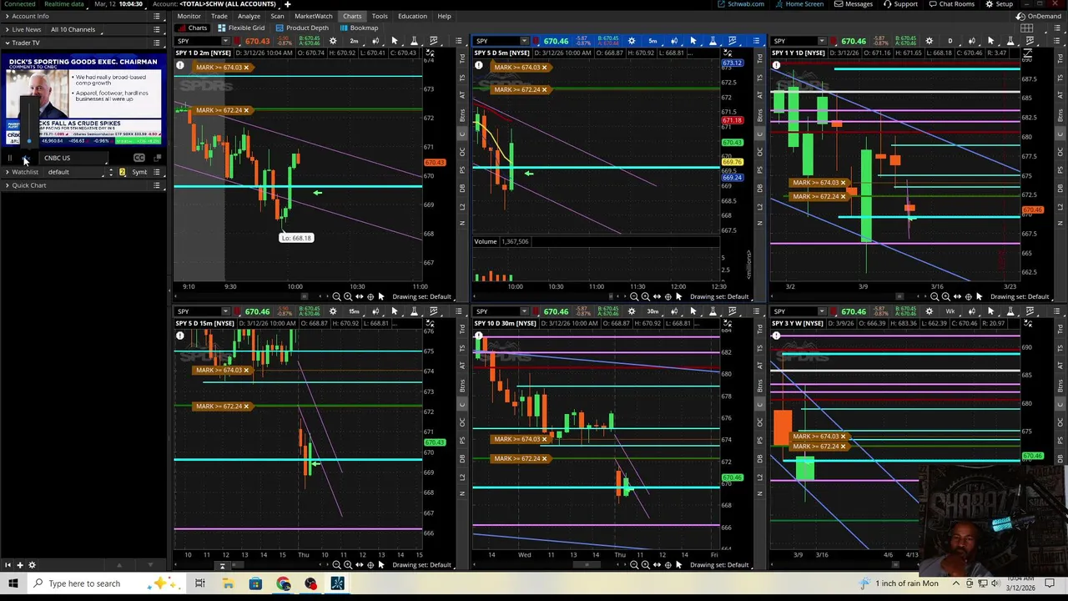This screenshot has width=1068, height=601.
Task: Open Chat Rooms
Action: pos(951,4)
